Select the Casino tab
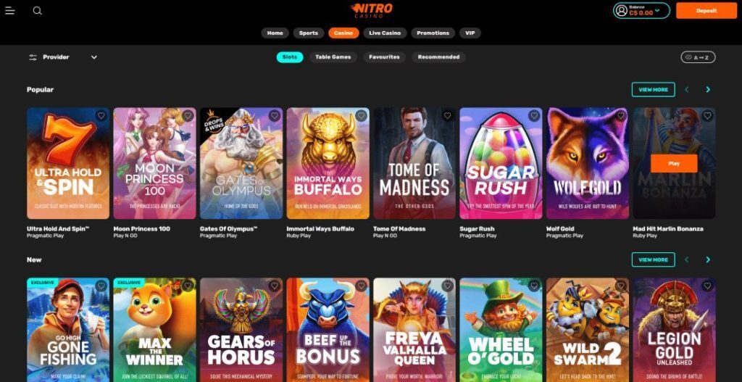The image size is (742, 382). pos(343,33)
